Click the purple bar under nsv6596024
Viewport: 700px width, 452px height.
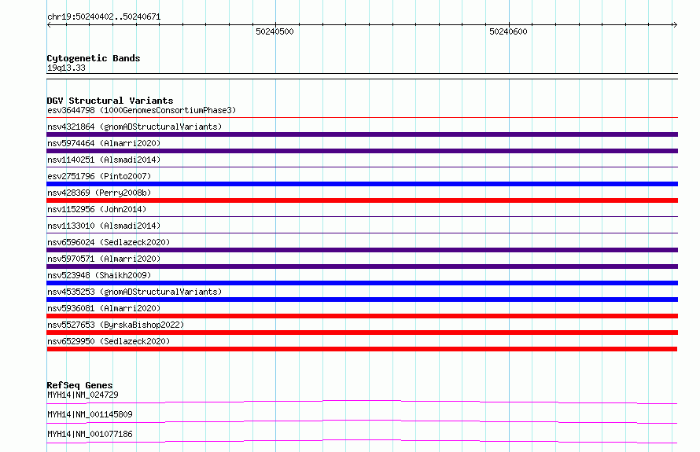pyautogui.click(x=362, y=250)
